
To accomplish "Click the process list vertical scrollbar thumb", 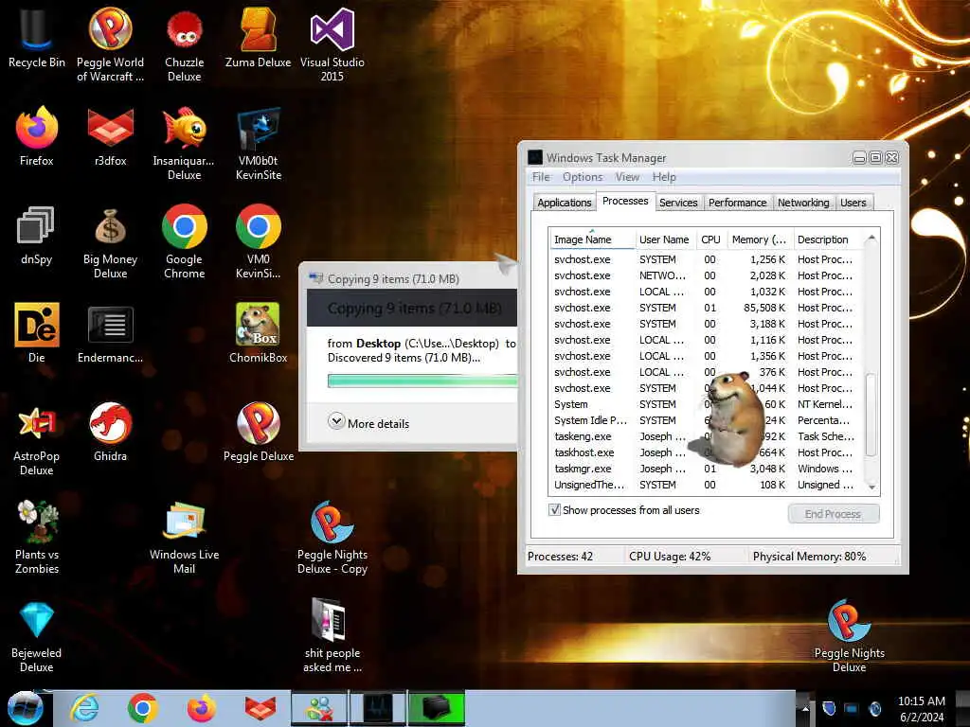I will (x=871, y=415).
